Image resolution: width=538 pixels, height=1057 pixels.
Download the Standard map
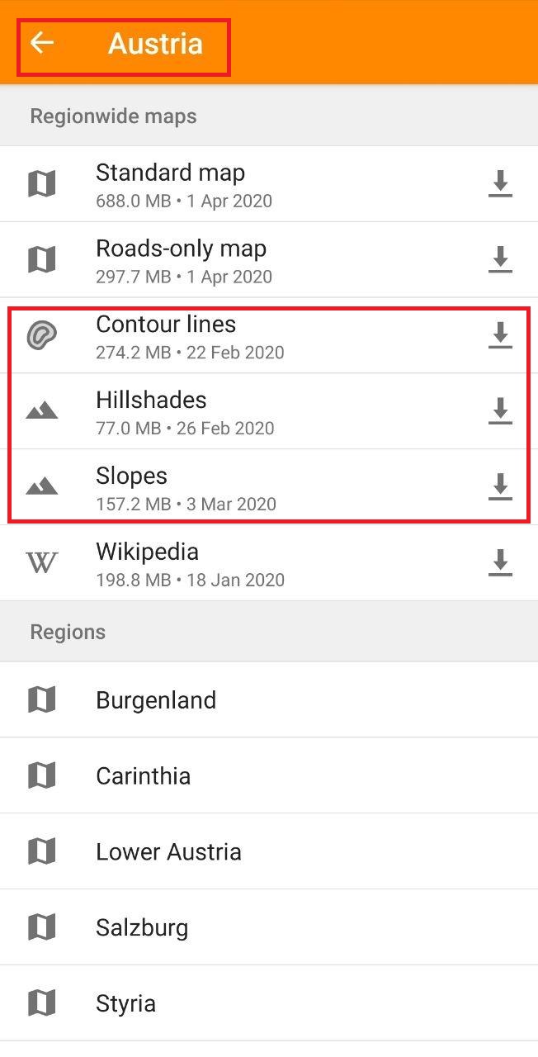500,184
